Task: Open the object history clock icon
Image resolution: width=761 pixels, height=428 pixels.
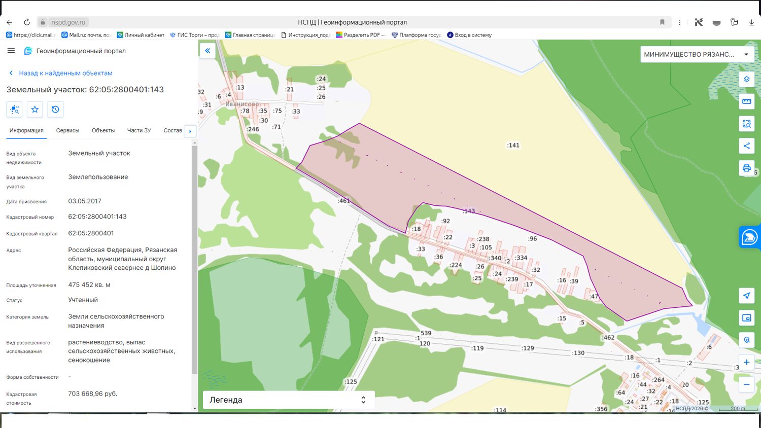Action: click(55, 110)
